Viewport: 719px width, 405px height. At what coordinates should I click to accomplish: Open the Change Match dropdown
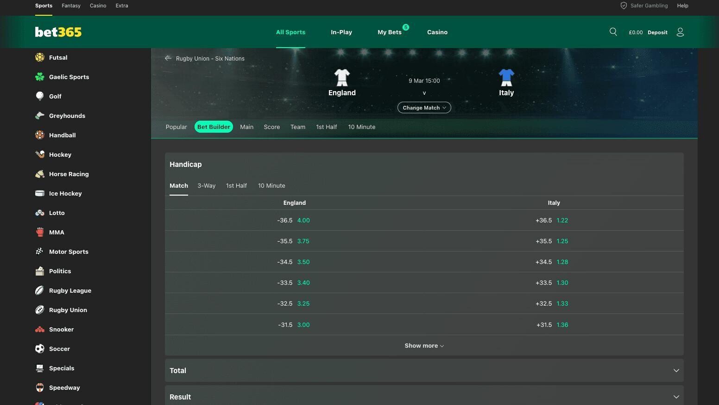(424, 108)
